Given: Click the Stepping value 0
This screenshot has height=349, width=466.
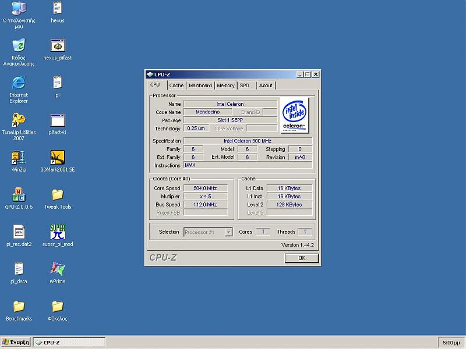Looking at the screenshot, I should point(300,149).
